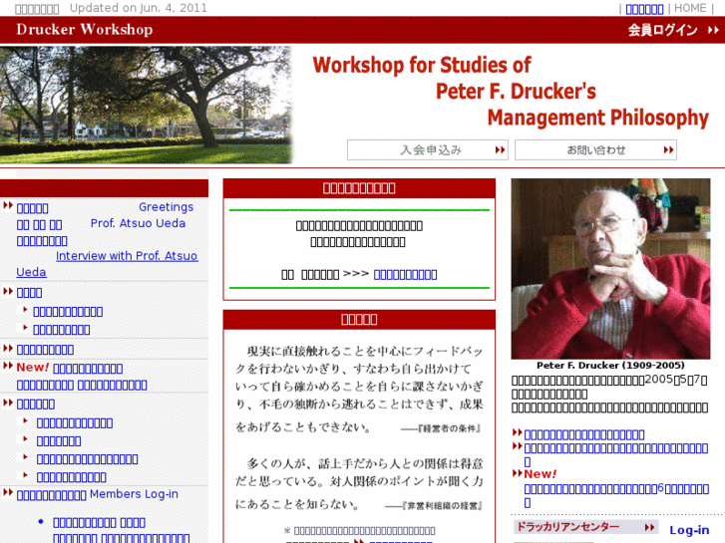This screenshot has width=725, height=543.
Task: Open the Greetings link in sidebar
Action: pos(166,207)
